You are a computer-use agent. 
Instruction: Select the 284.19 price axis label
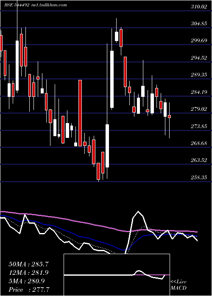click(x=199, y=92)
